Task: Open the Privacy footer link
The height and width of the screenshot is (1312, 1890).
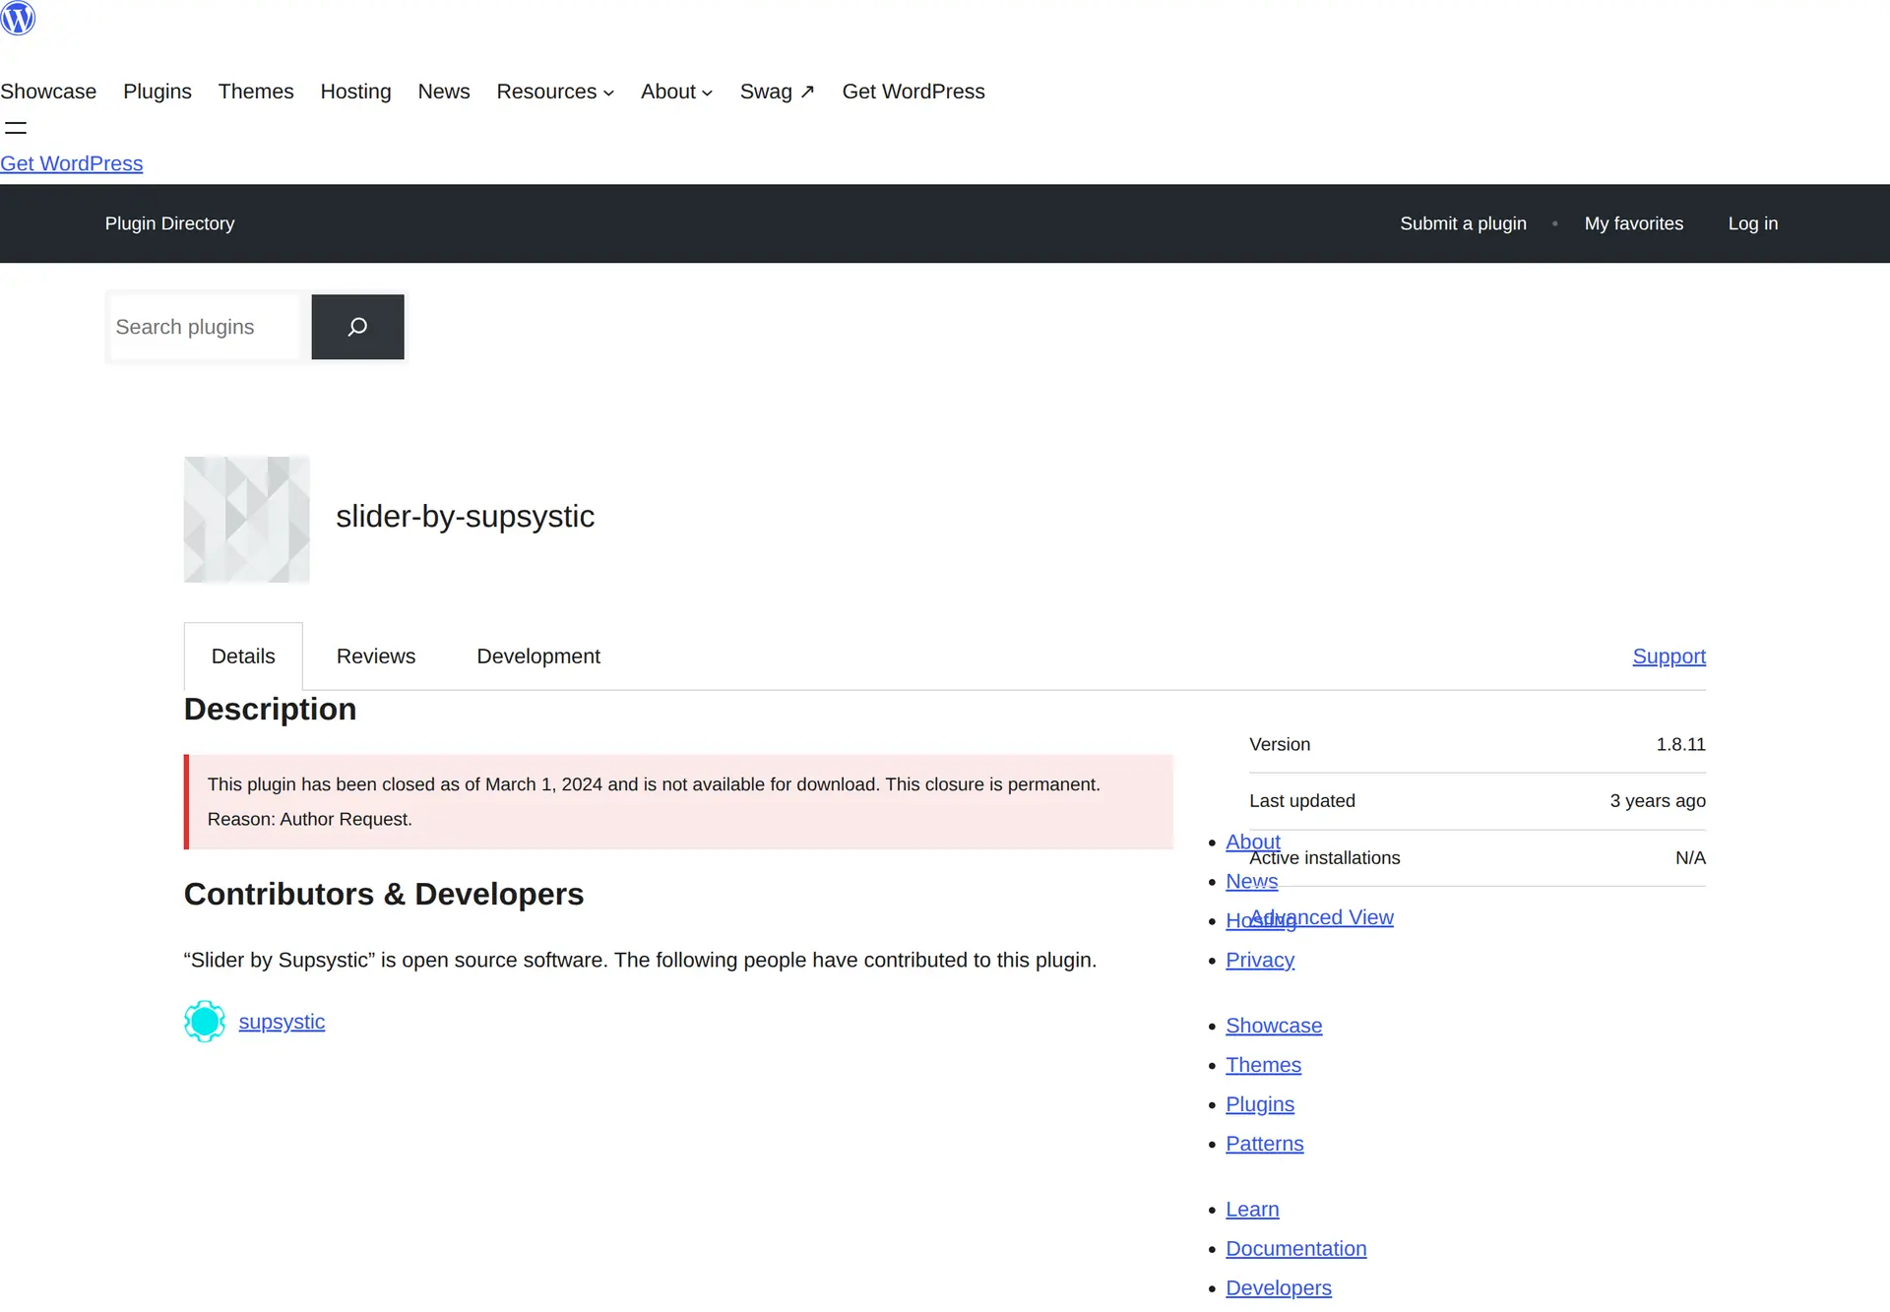Action: point(1260,960)
